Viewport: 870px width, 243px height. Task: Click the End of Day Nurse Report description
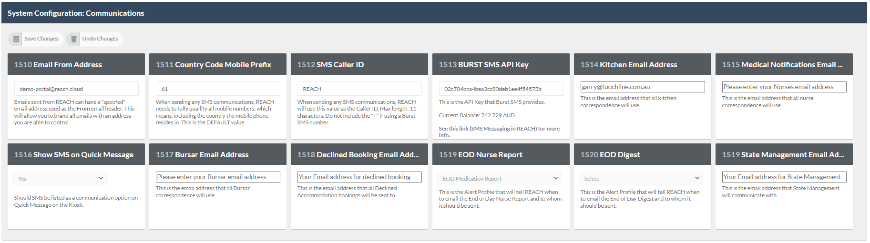[500, 199]
